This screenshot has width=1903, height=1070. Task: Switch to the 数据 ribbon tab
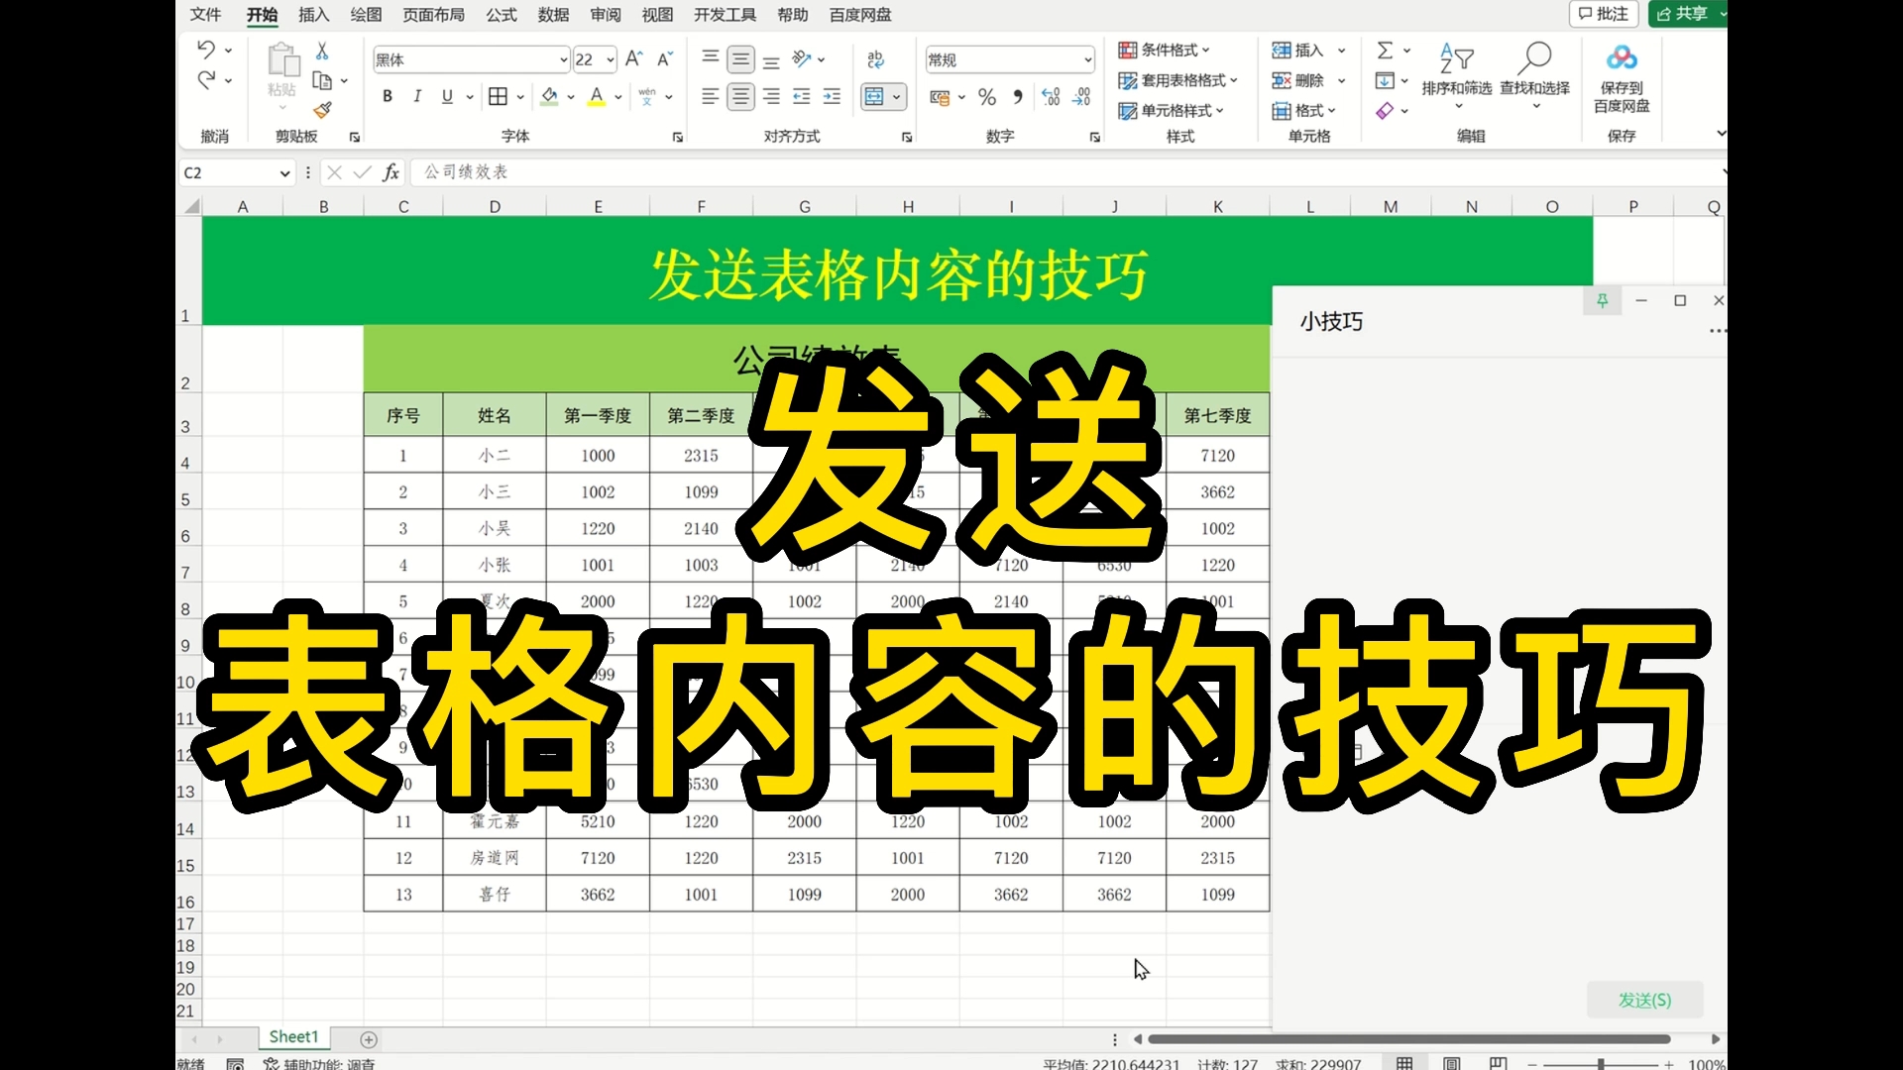coord(553,15)
